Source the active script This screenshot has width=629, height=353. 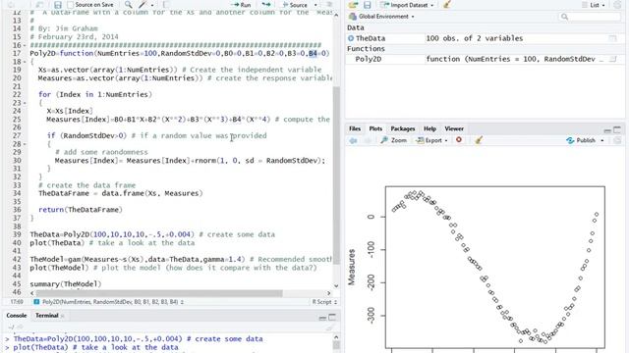(x=295, y=5)
